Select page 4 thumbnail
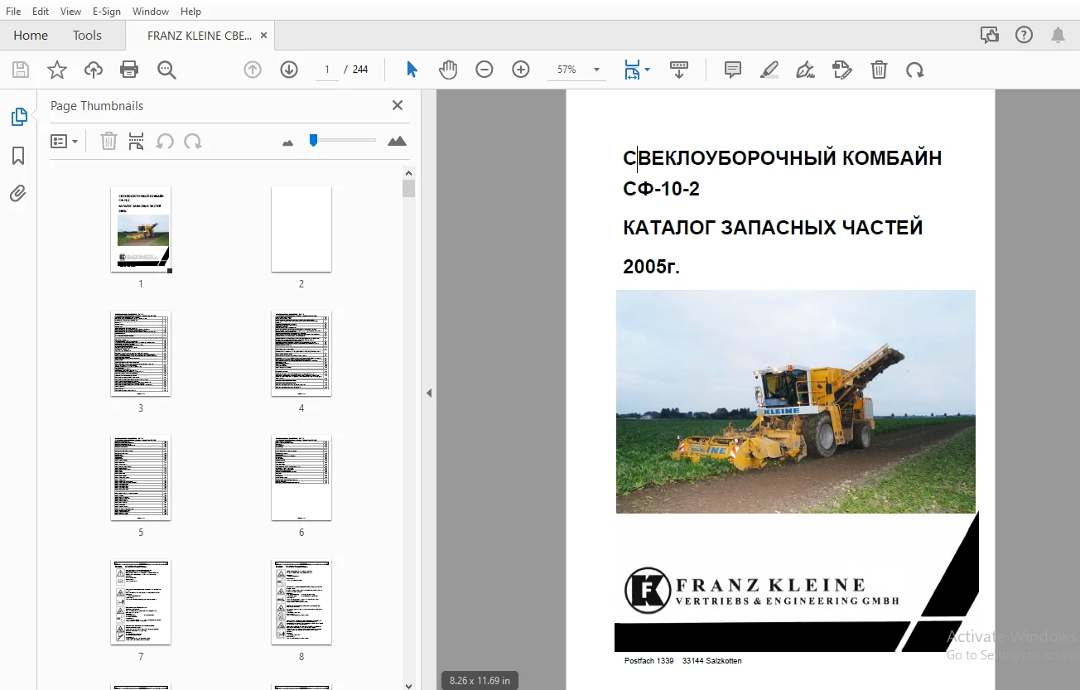The image size is (1080, 690). coord(301,354)
